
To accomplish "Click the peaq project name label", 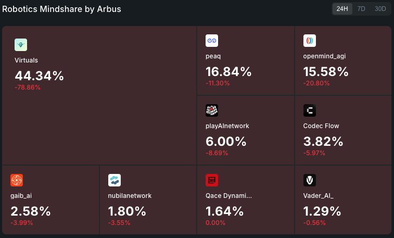I will point(214,56).
